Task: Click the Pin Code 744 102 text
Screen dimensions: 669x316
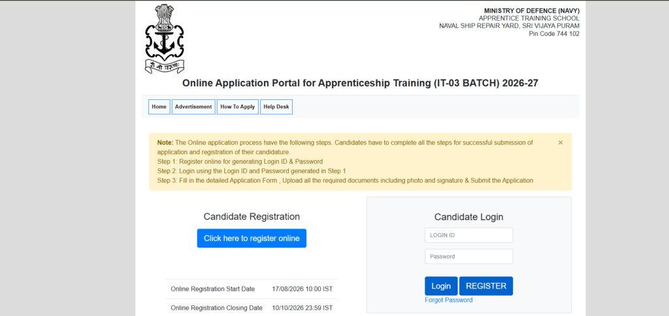Action: coord(554,34)
